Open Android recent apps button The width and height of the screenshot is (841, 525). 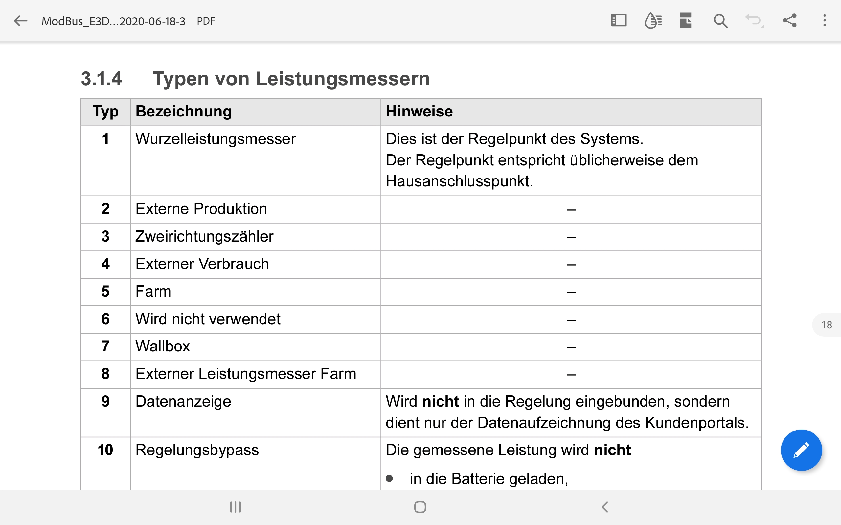coord(235,507)
